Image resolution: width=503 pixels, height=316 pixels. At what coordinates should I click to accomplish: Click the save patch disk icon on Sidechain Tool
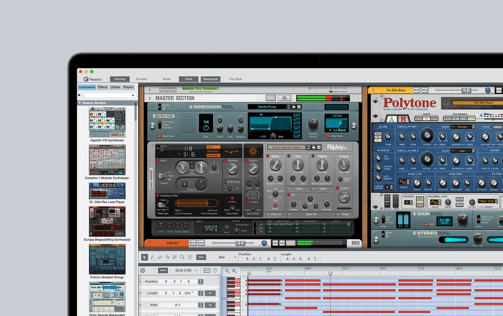click(x=300, y=107)
